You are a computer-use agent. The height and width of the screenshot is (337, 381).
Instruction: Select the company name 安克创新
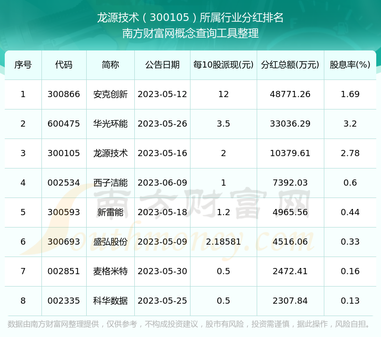coord(110,94)
